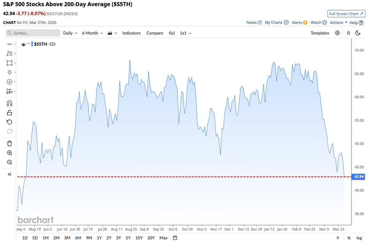
Task: Open the delete drawings trash icon
Action: (10, 143)
